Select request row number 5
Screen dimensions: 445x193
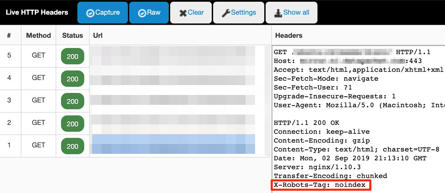(x=9, y=55)
